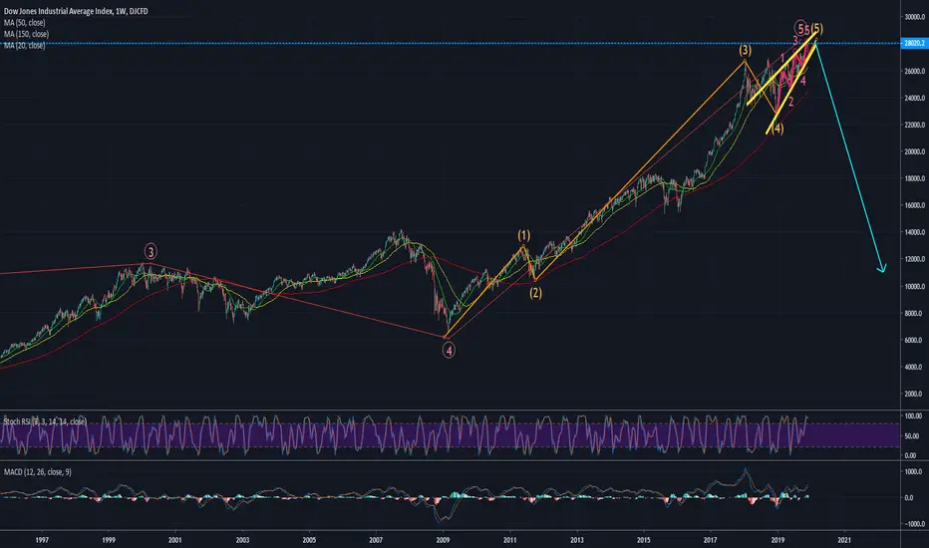Select the cyan downward projection arrow
The width and height of the screenshot is (929, 548).
click(850, 158)
